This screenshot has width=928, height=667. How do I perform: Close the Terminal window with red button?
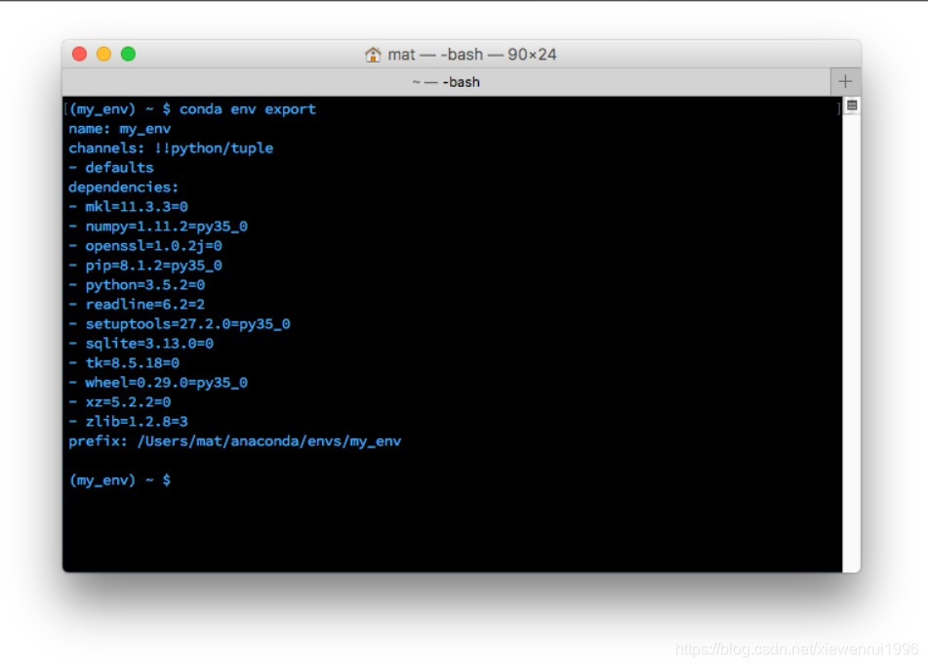point(79,54)
